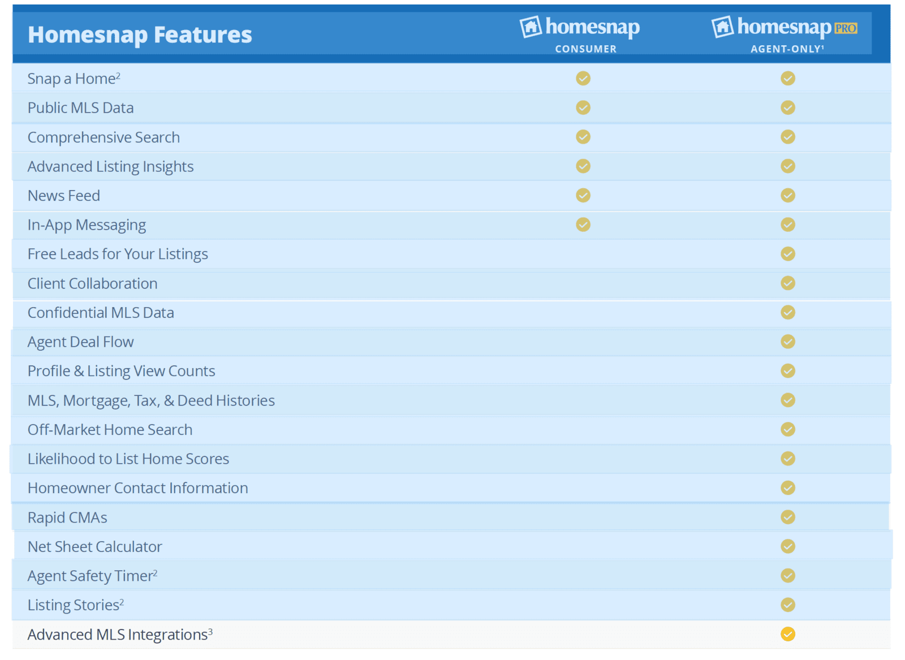905x660 pixels.
Task: Select the News Feed feature text
Action: (x=64, y=196)
